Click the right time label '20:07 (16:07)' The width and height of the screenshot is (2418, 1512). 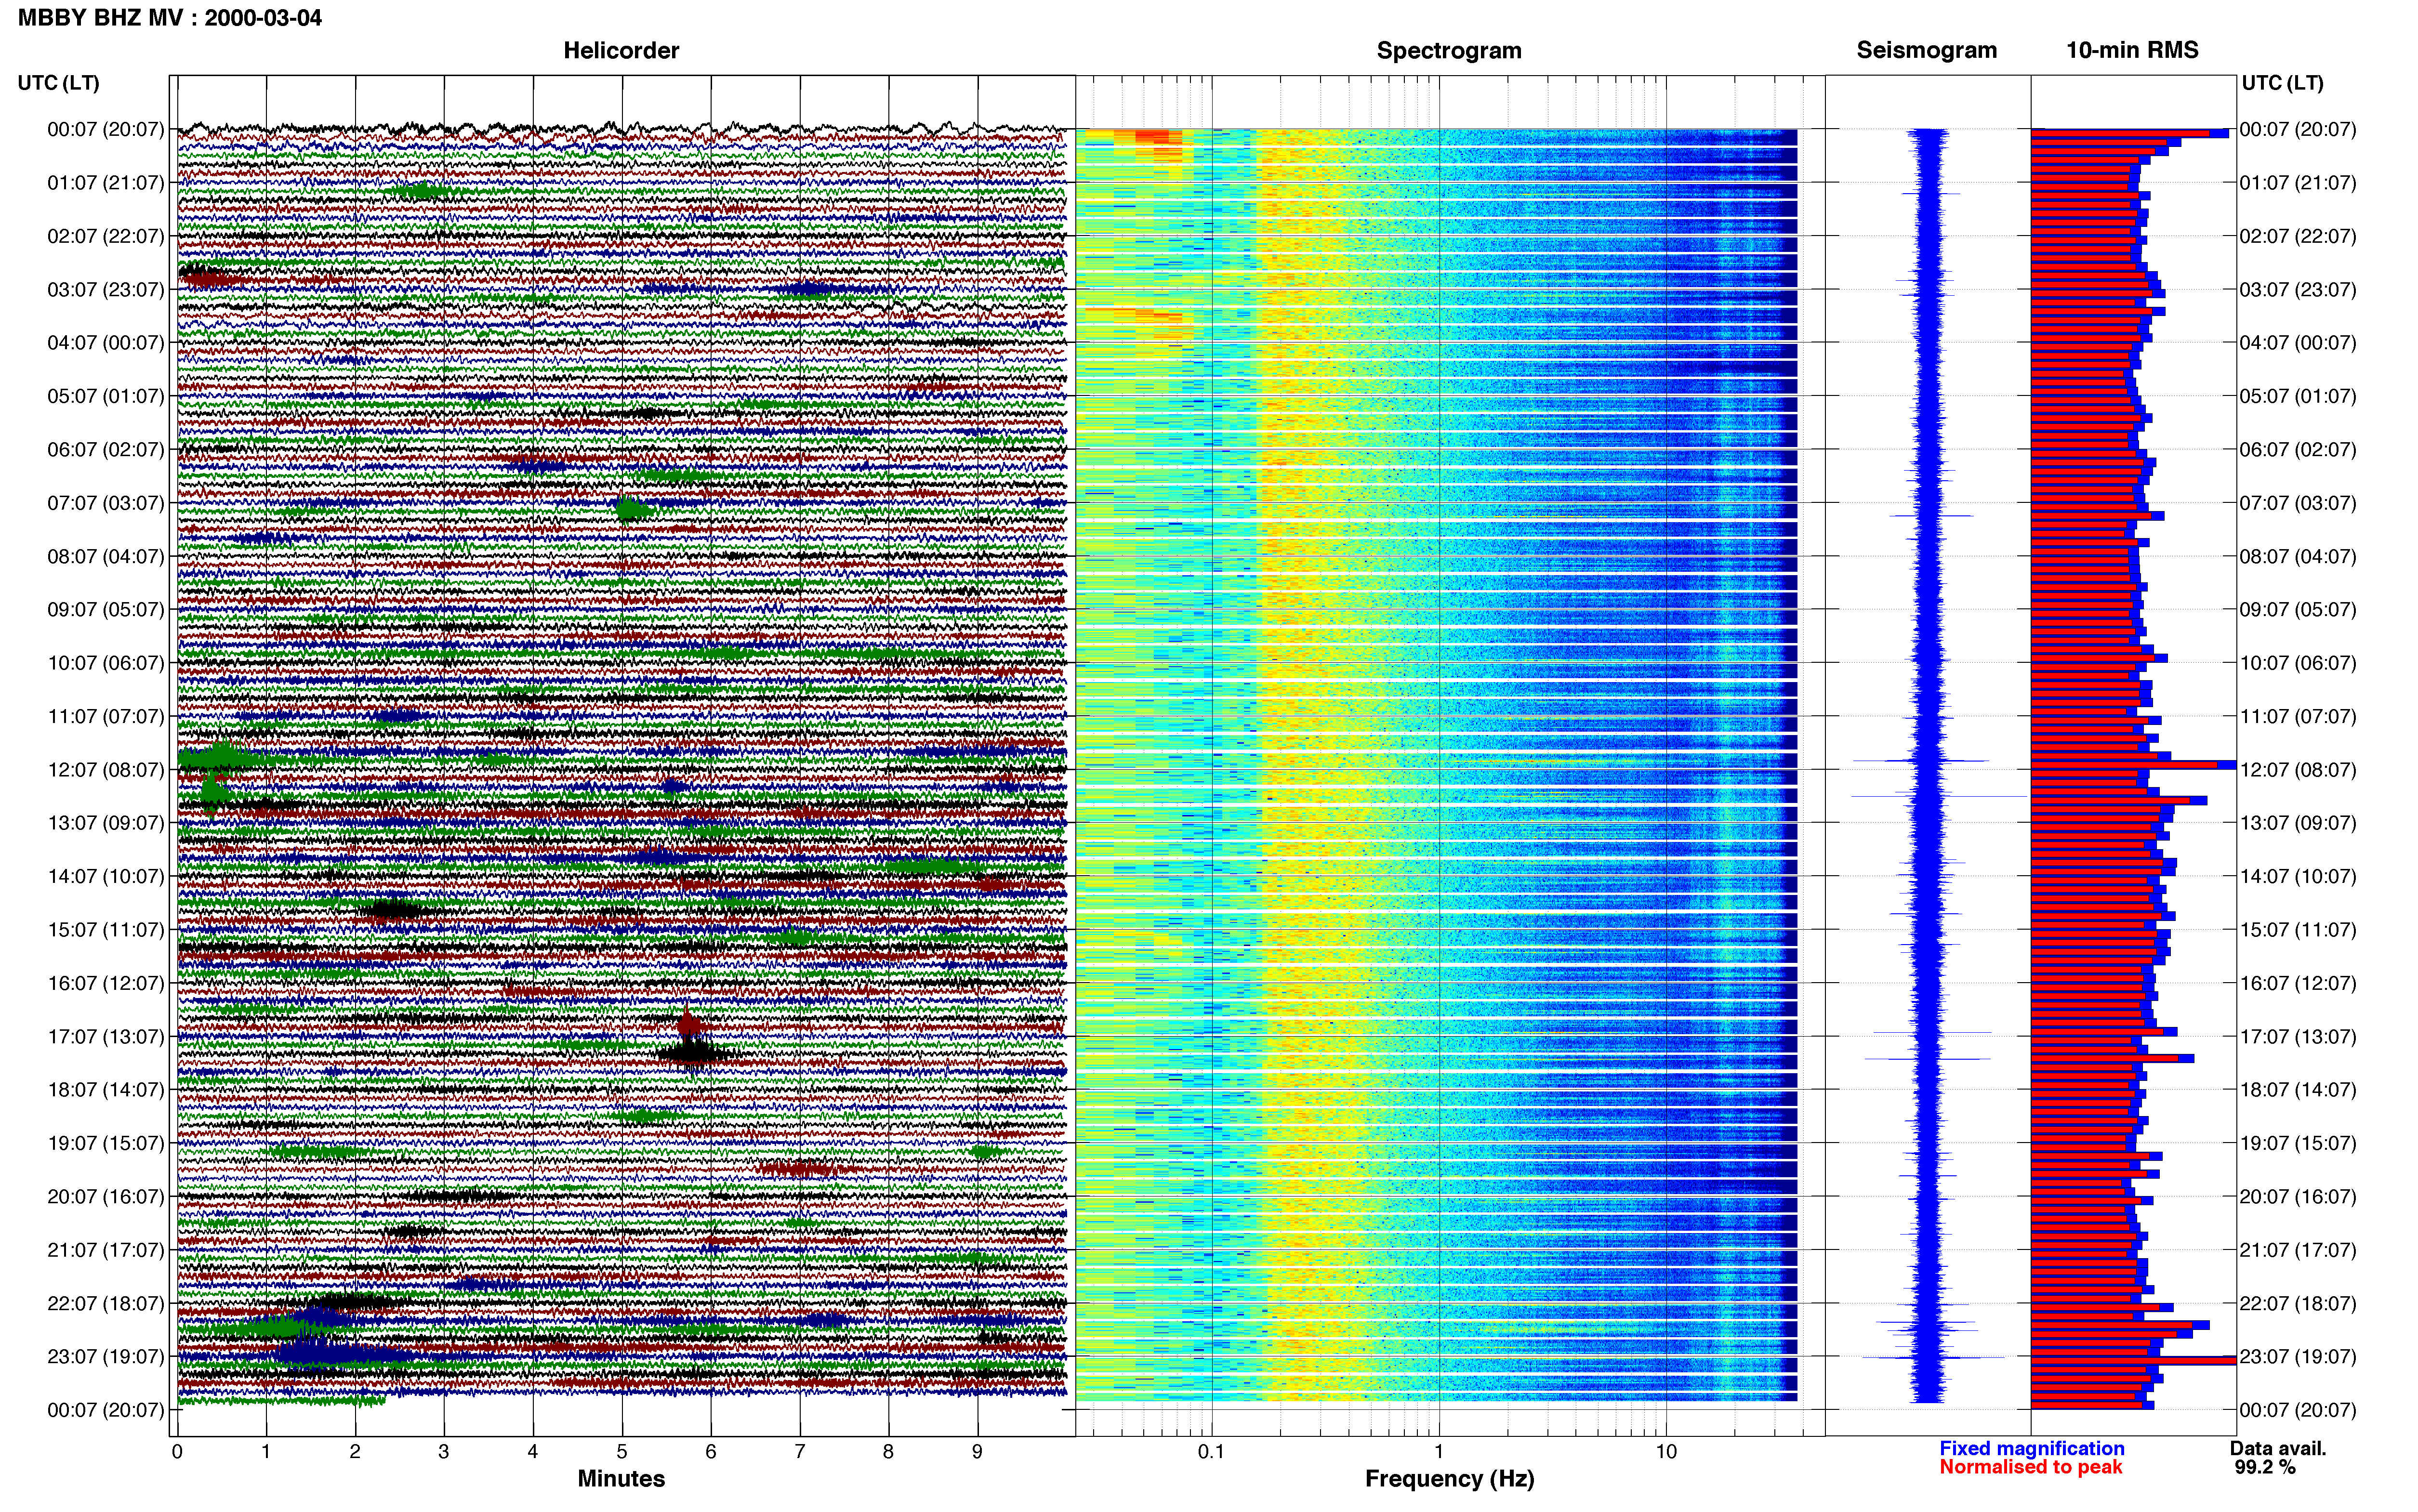pos(2297,1196)
